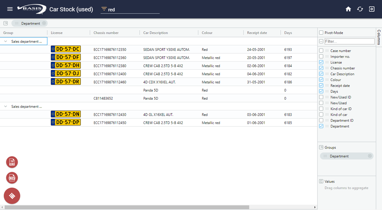Sort by Chassis number column header
The height and width of the screenshot is (210, 382).
pyautogui.click(x=106, y=33)
